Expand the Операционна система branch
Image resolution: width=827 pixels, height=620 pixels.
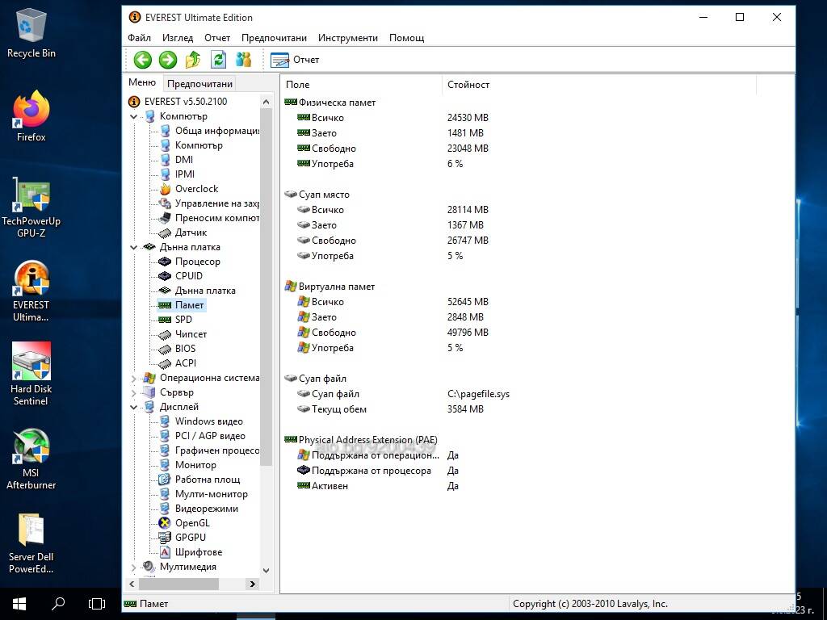[134, 378]
